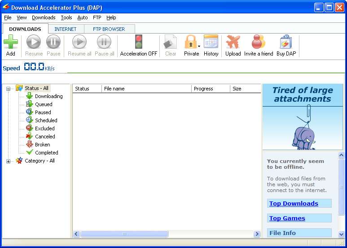Expand the Category - All tree branch
Screen dimensions: 347x248
point(9,161)
